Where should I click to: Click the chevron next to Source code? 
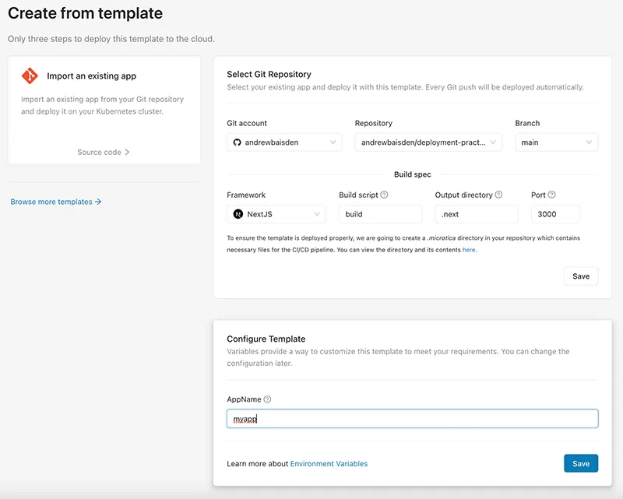tap(127, 152)
